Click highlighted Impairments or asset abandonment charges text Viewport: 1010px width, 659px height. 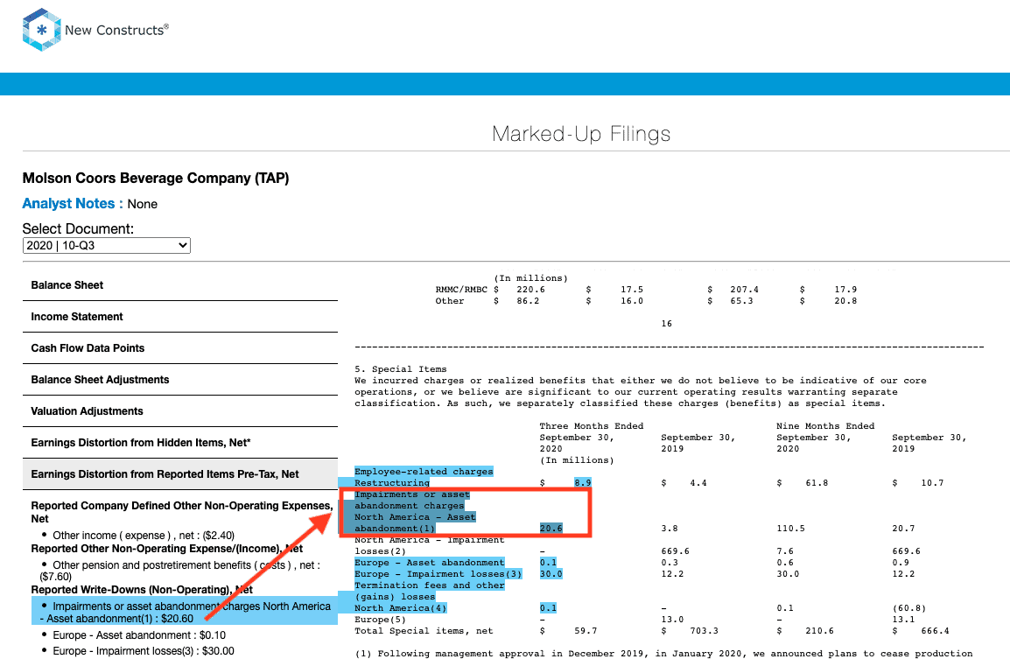tap(412, 501)
